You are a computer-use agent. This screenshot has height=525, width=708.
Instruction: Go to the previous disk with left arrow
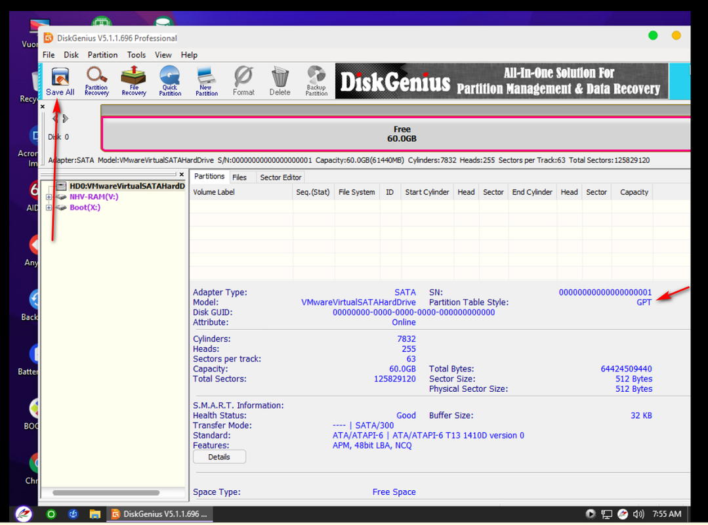pos(55,119)
